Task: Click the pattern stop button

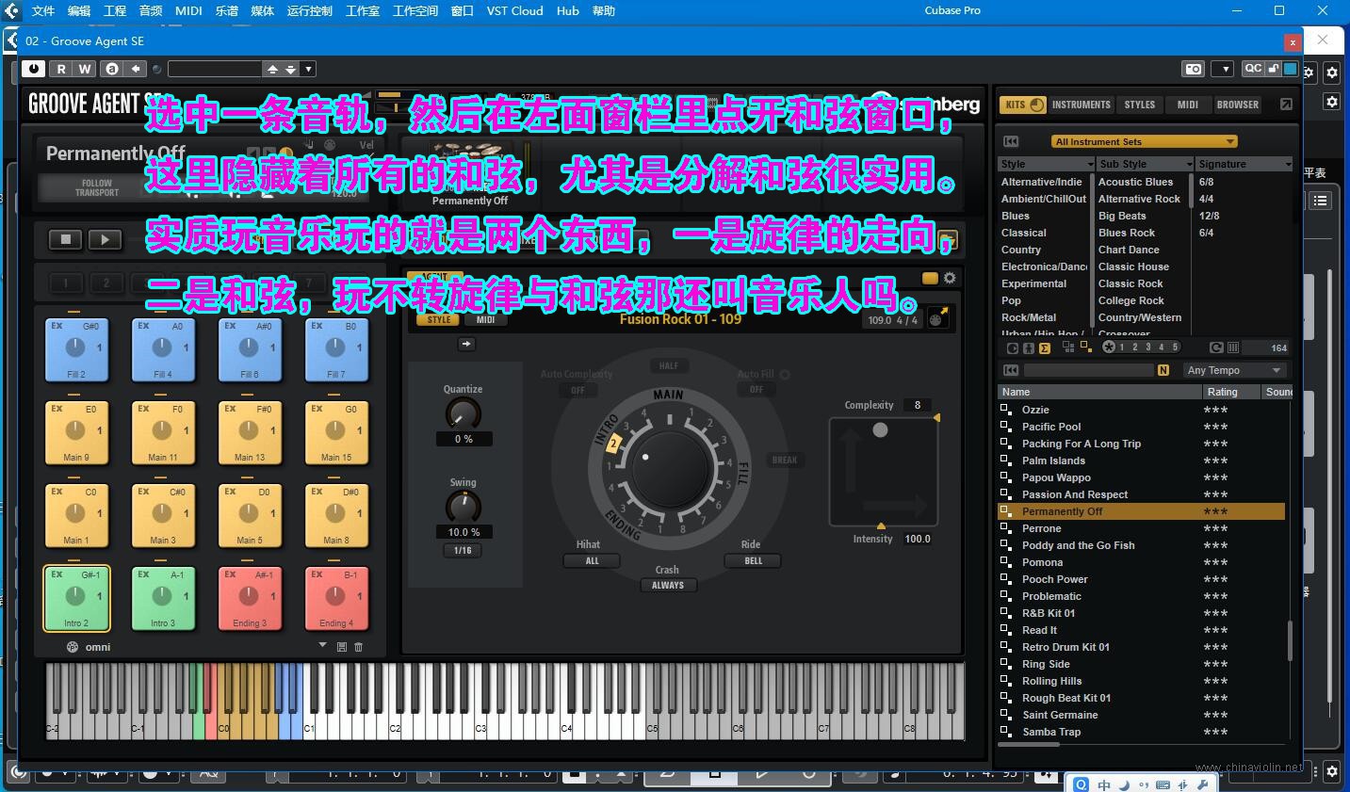Action: [x=65, y=239]
